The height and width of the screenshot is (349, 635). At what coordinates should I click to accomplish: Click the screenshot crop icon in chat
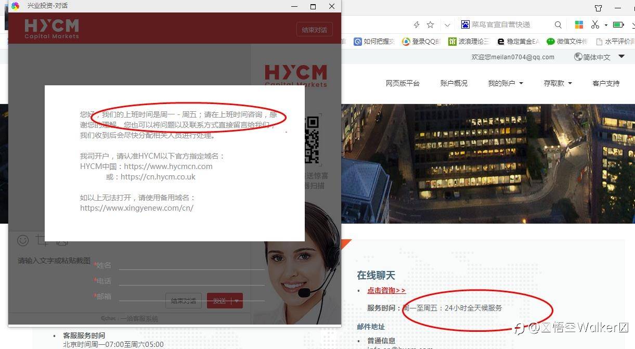pyautogui.click(x=42, y=240)
